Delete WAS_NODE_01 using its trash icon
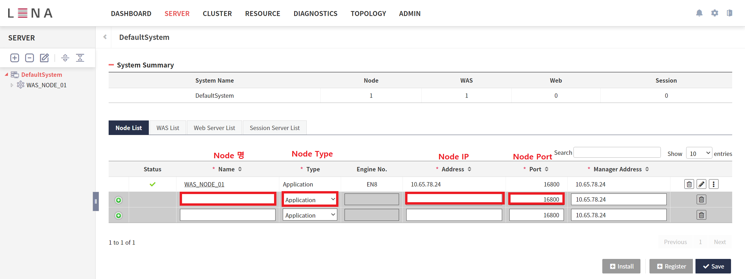Image resolution: width=745 pixels, height=279 pixels. 689,184
